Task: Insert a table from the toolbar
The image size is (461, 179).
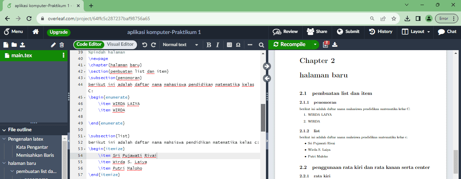Action: pyautogui.click(x=229, y=45)
